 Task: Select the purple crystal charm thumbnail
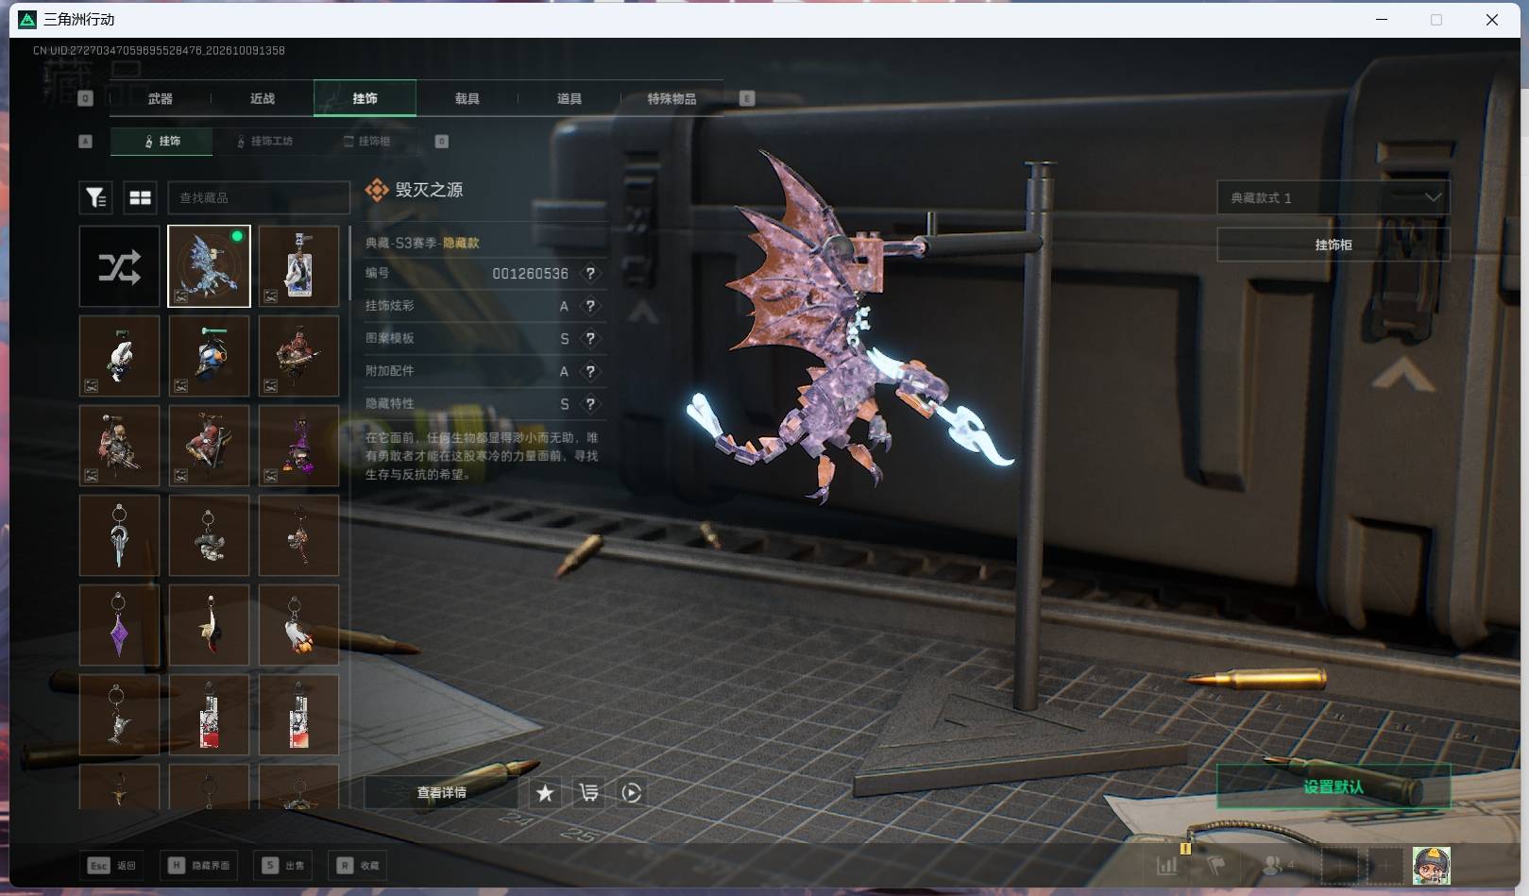[119, 625]
